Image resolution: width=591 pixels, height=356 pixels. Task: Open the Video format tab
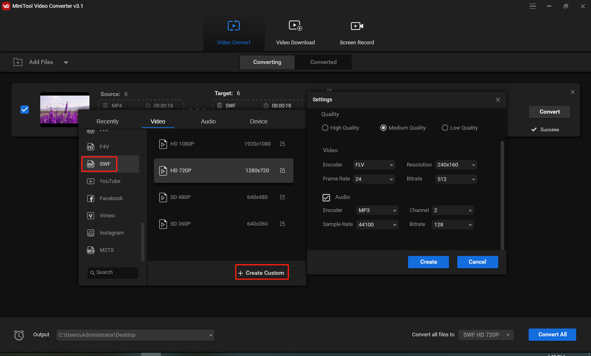[x=158, y=121]
